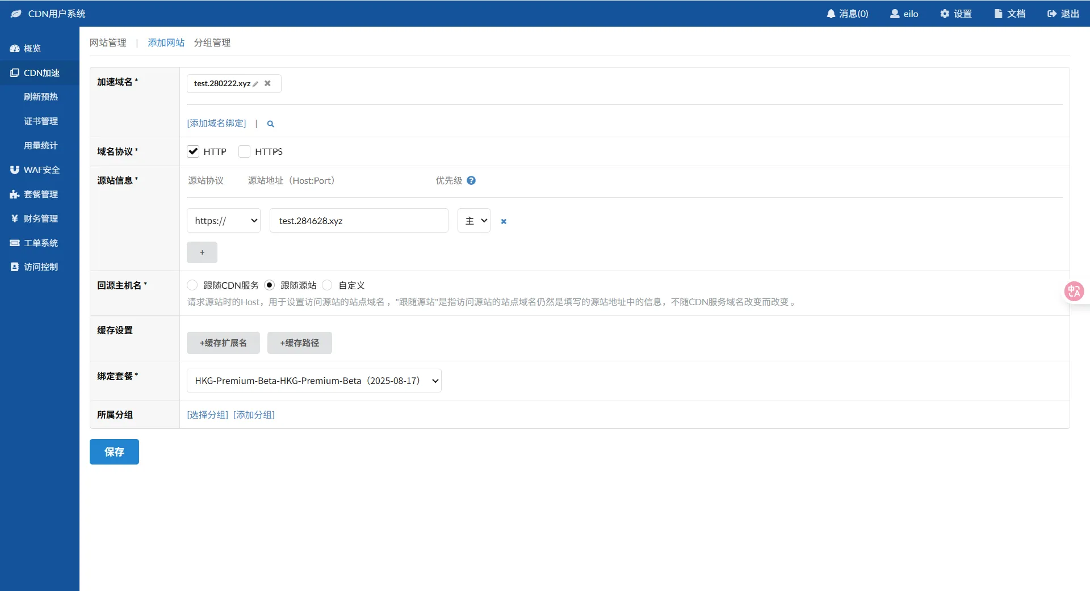Open 证书管理 in the sidebar
This screenshot has width=1090, height=591.
click(41, 121)
